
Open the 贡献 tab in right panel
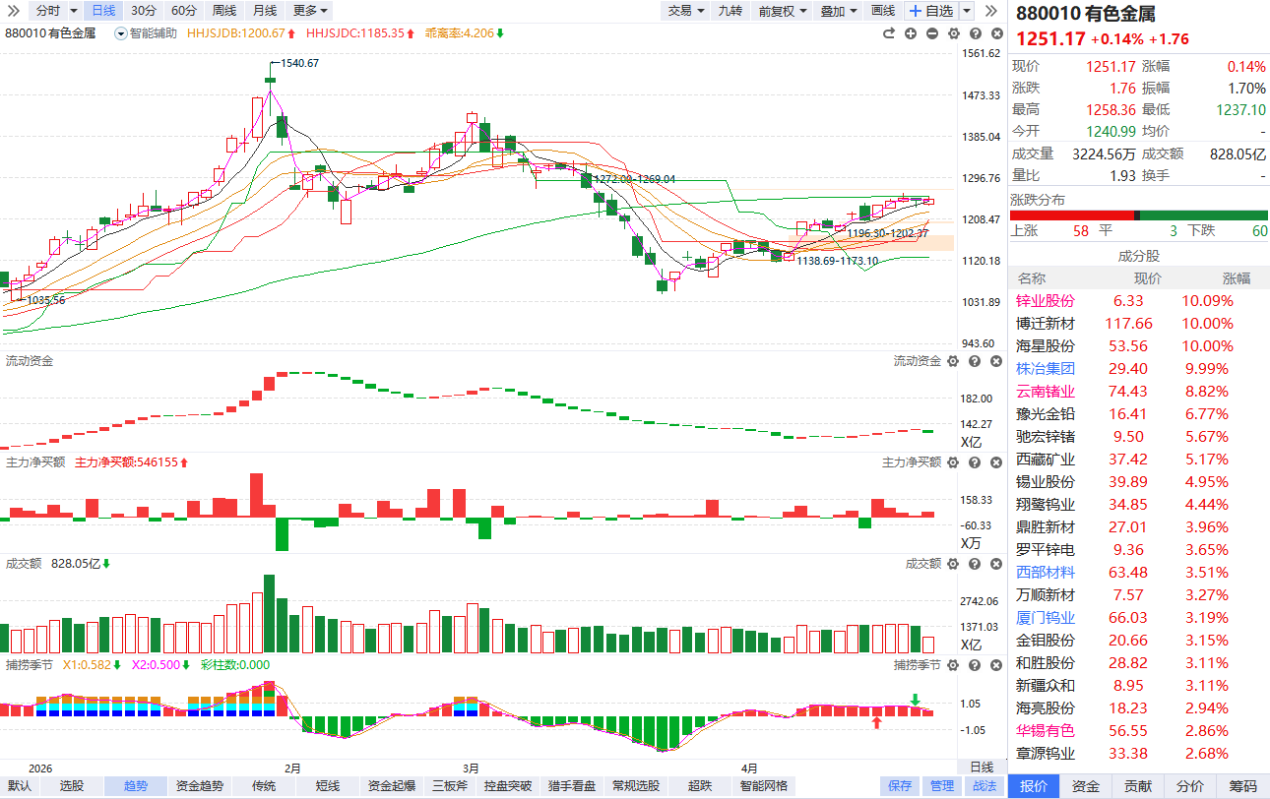coord(1138,786)
